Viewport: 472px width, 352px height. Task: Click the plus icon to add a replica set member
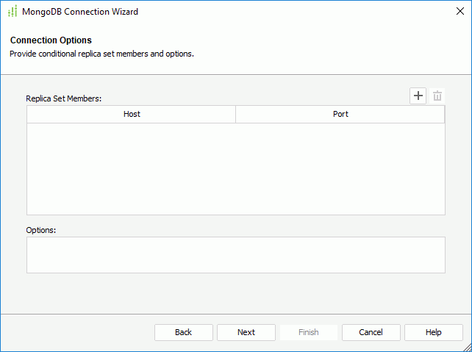point(418,96)
